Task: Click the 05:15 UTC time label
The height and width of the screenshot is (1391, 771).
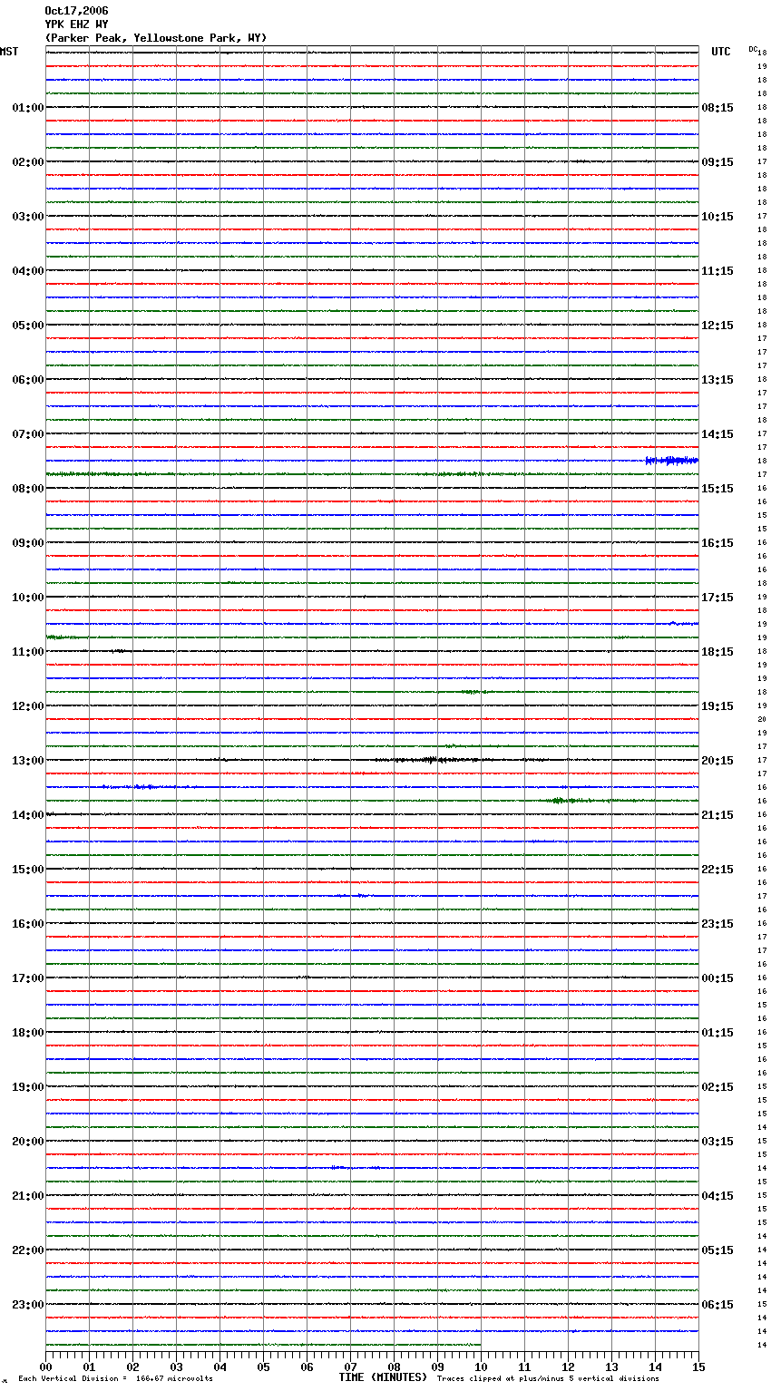Action: coord(717,1250)
